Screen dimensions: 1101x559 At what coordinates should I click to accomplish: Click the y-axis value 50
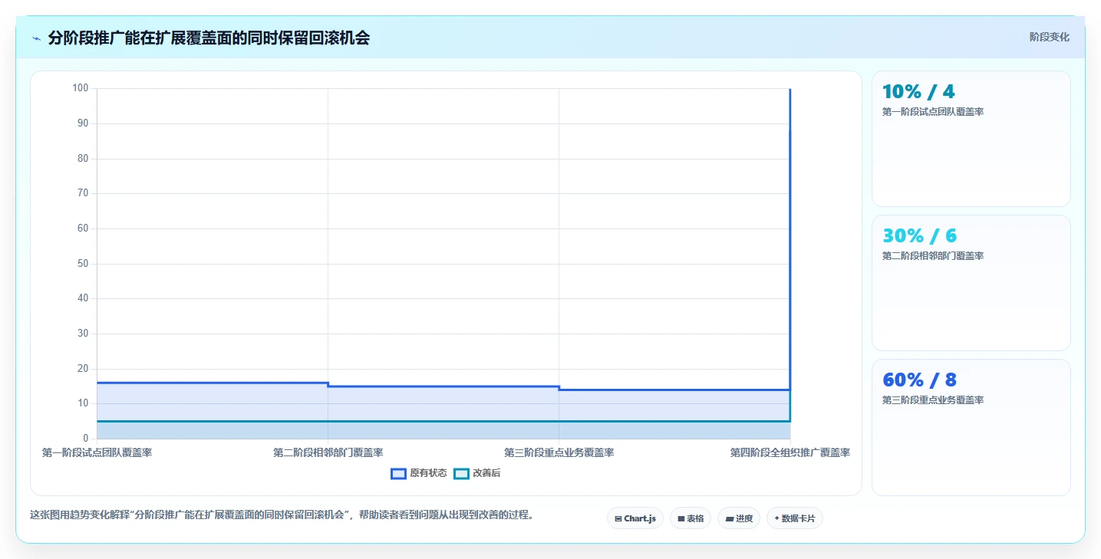[x=83, y=264]
